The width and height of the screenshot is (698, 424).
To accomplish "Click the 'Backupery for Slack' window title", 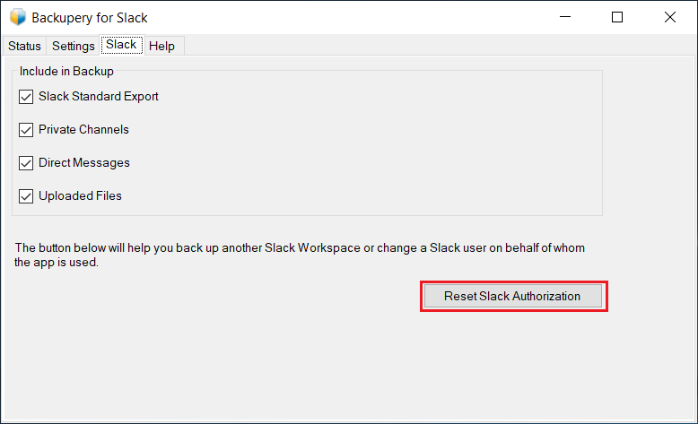I will pos(90,18).
